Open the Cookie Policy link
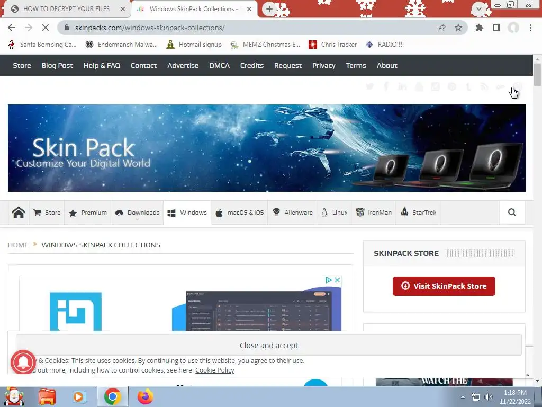This screenshot has height=407, width=542. (x=215, y=370)
